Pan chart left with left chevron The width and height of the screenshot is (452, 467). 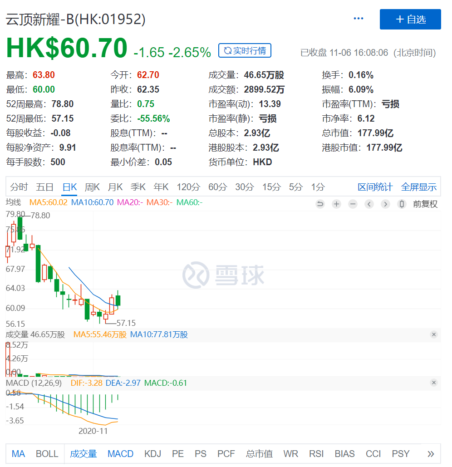[369, 204]
